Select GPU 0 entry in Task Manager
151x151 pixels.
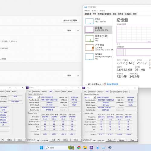point(98,56)
